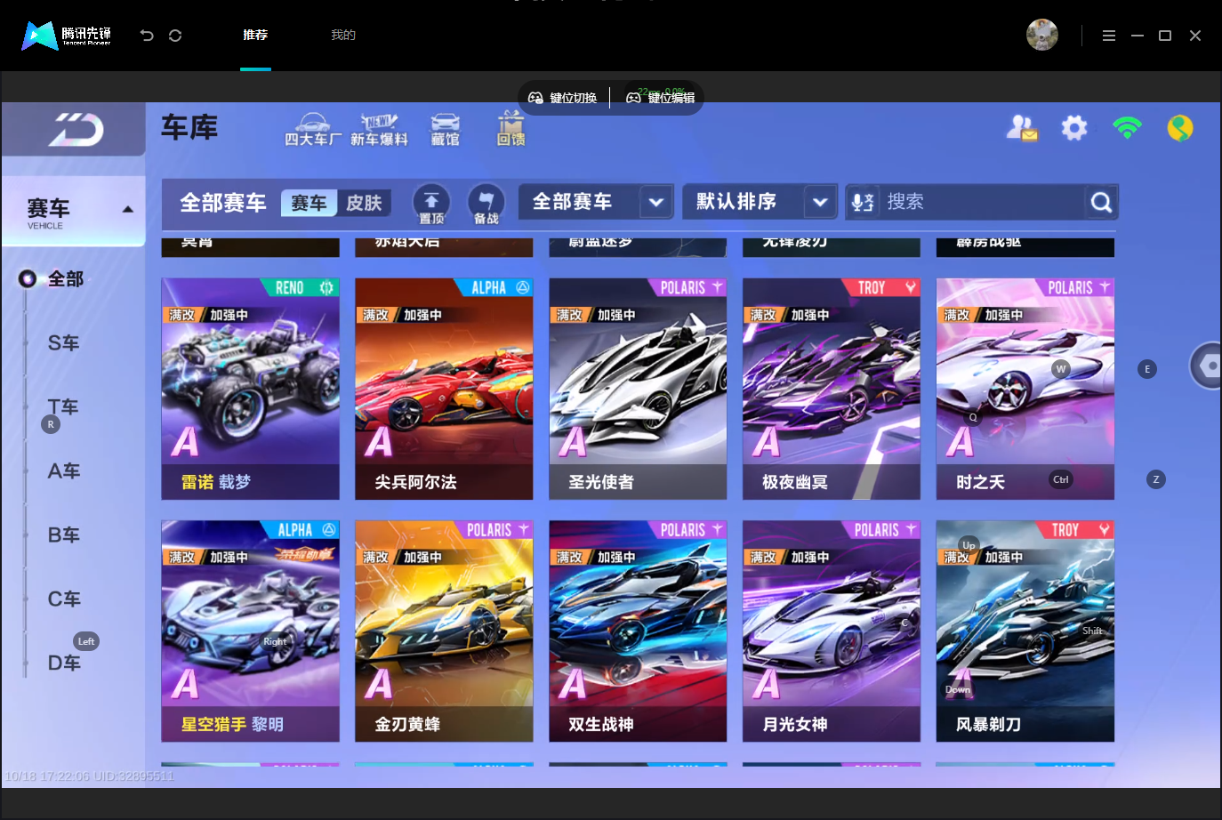Click the yellow globe icon
1222x820 pixels.
pyautogui.click(x=1180, y=128)
